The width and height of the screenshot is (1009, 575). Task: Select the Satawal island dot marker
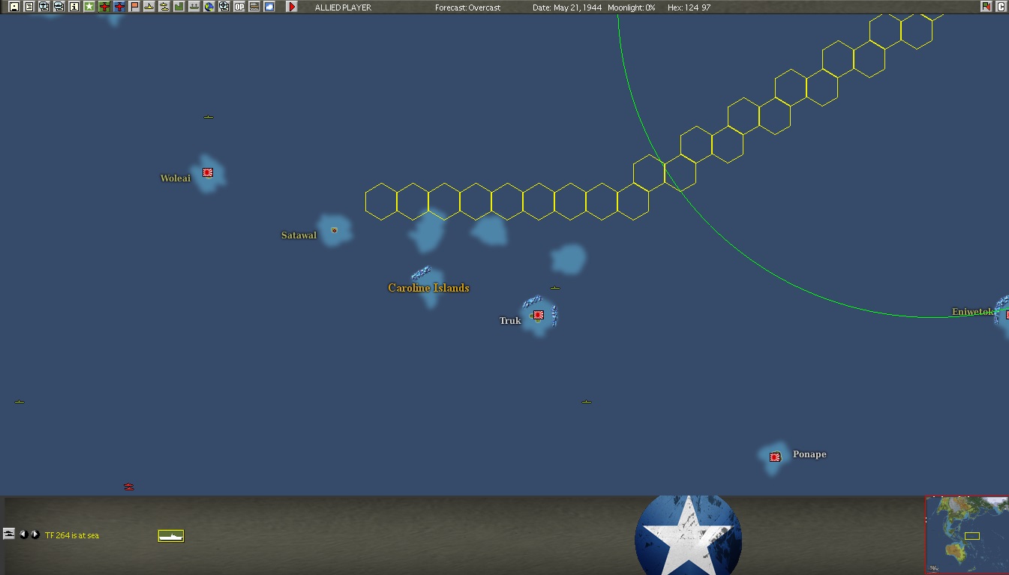click(x=334, y=230)
